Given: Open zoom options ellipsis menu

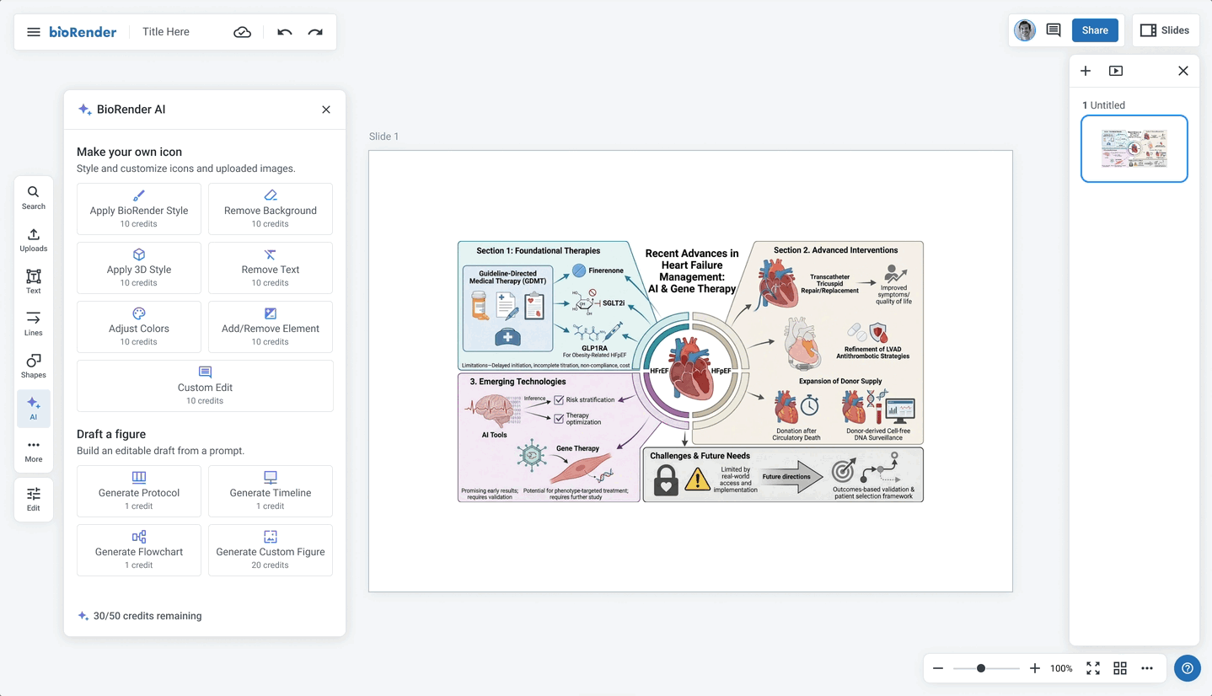Looking at the screenshot, I should pos(1147,668).
